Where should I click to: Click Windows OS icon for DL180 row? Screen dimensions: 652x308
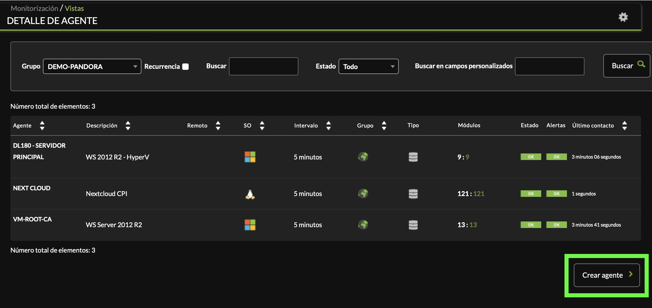click(250, 157)
